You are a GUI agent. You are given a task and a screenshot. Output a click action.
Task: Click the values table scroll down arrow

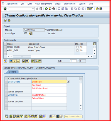[81, 108]
